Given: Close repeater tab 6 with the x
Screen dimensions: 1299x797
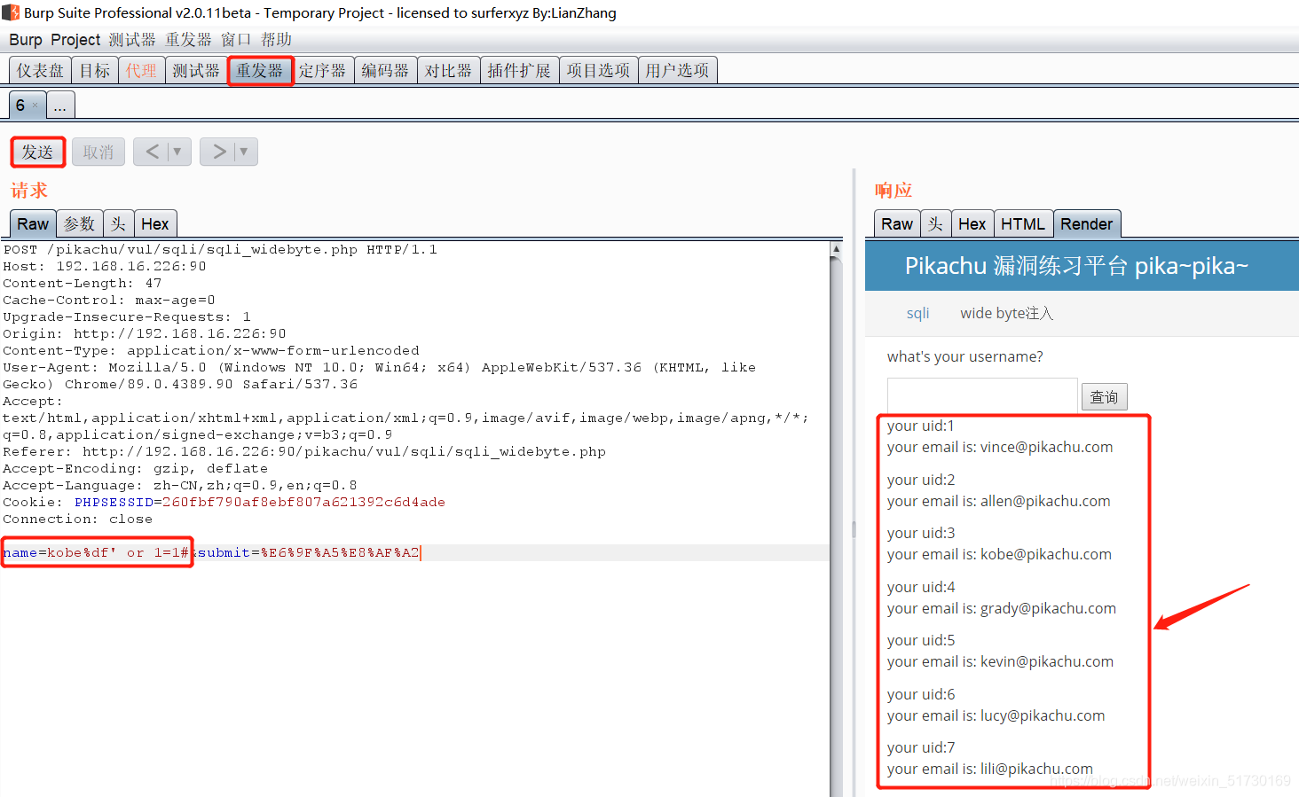Looking at the screenshot, I should click(x=35, y=105).
